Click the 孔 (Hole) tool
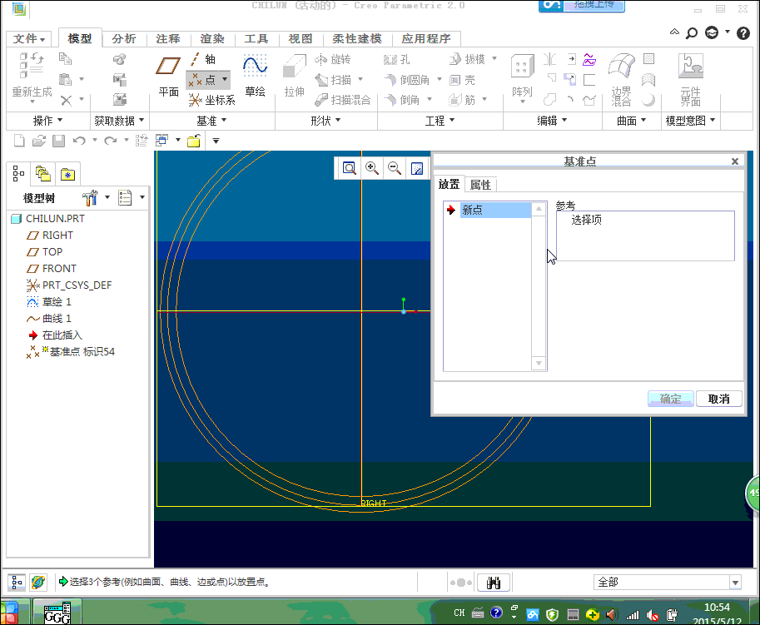This screenshot has height=625, width=760. click(x=396, y=60)
